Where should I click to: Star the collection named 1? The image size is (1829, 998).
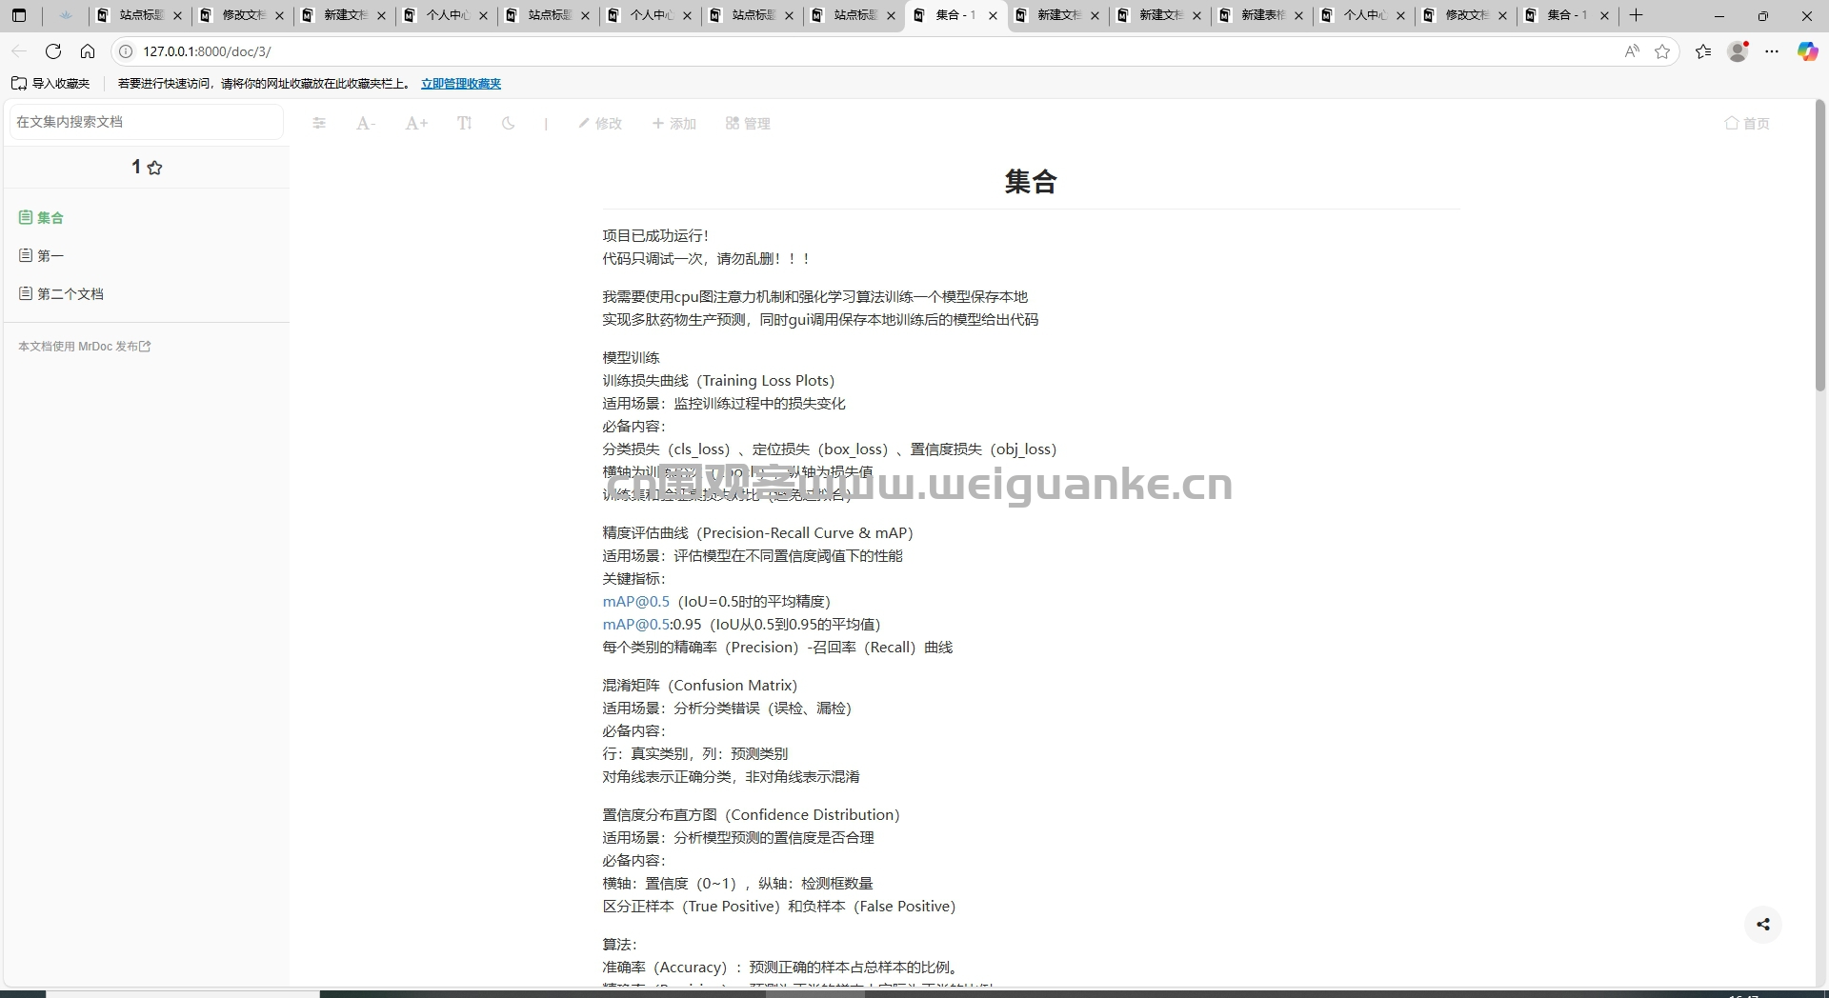[154, 168]
